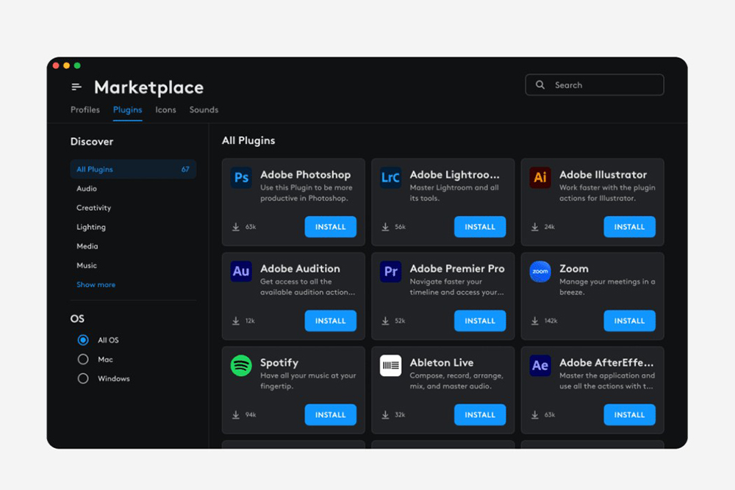The width and height of the screenshot is (735, 490).
Task: Install the Adobe Illustrator plugin
Action: 630,227
